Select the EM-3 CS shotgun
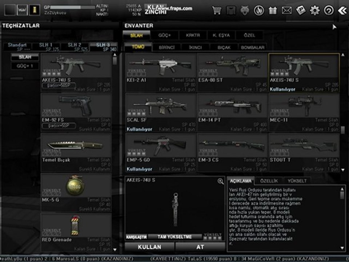Screen dimensions: 349x262 coord(232,152)
